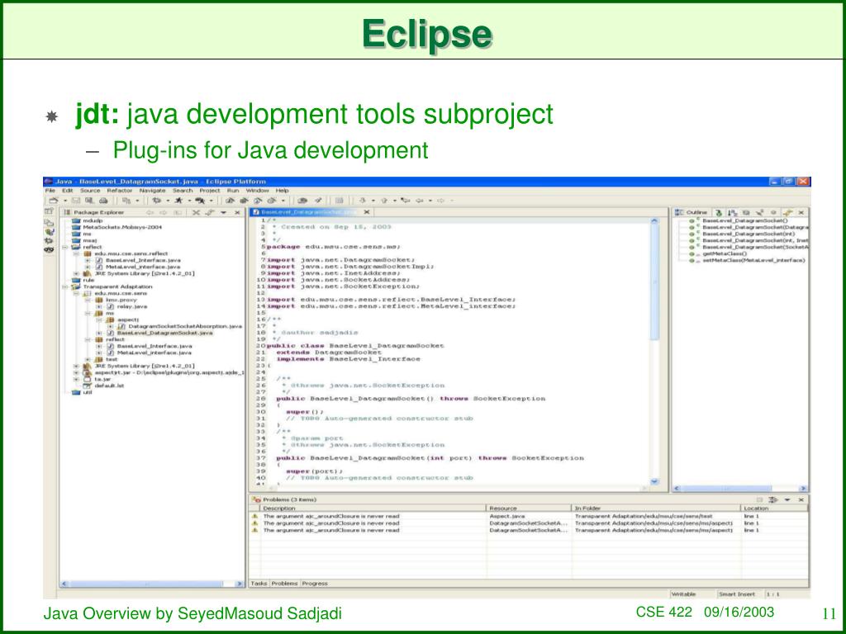Select BaseLevel_DatagramSocket(int) in the Outline
The width and height of the screenshot is (846, 634).
[749, 234]
